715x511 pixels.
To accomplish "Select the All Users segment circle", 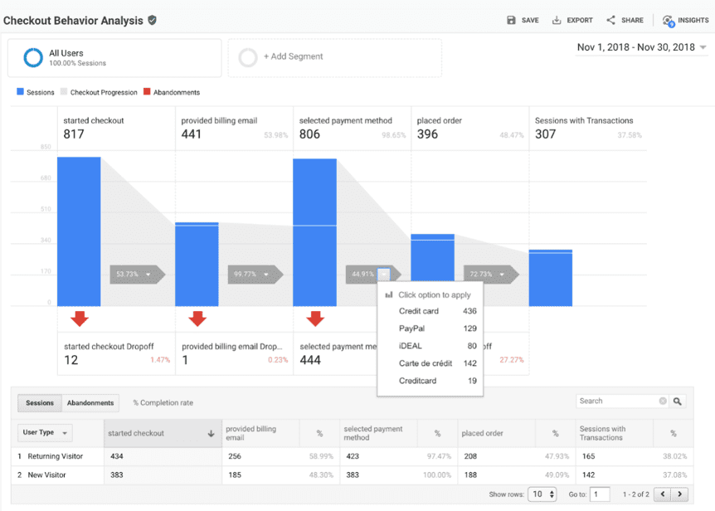I will coord(32,58).
